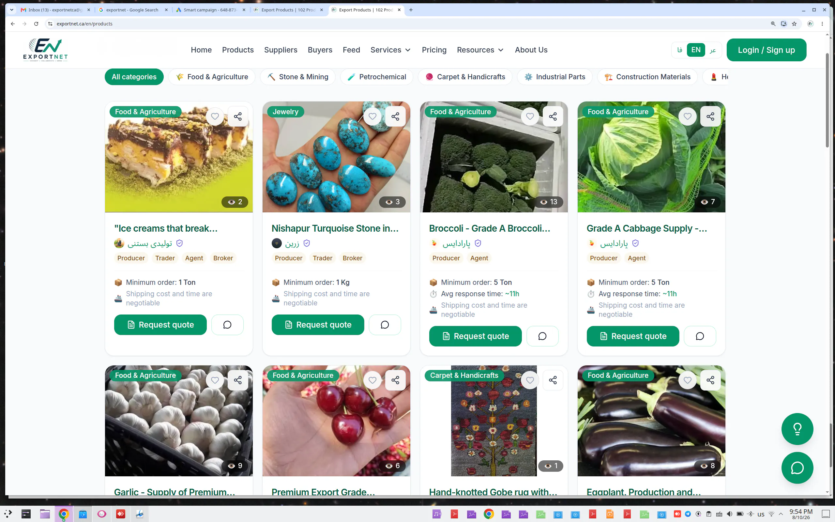This screenshot has width=835, height=522.
Task: Favorite the Nishapur Turquoise Stone product
Action: (x=372, y=116)
